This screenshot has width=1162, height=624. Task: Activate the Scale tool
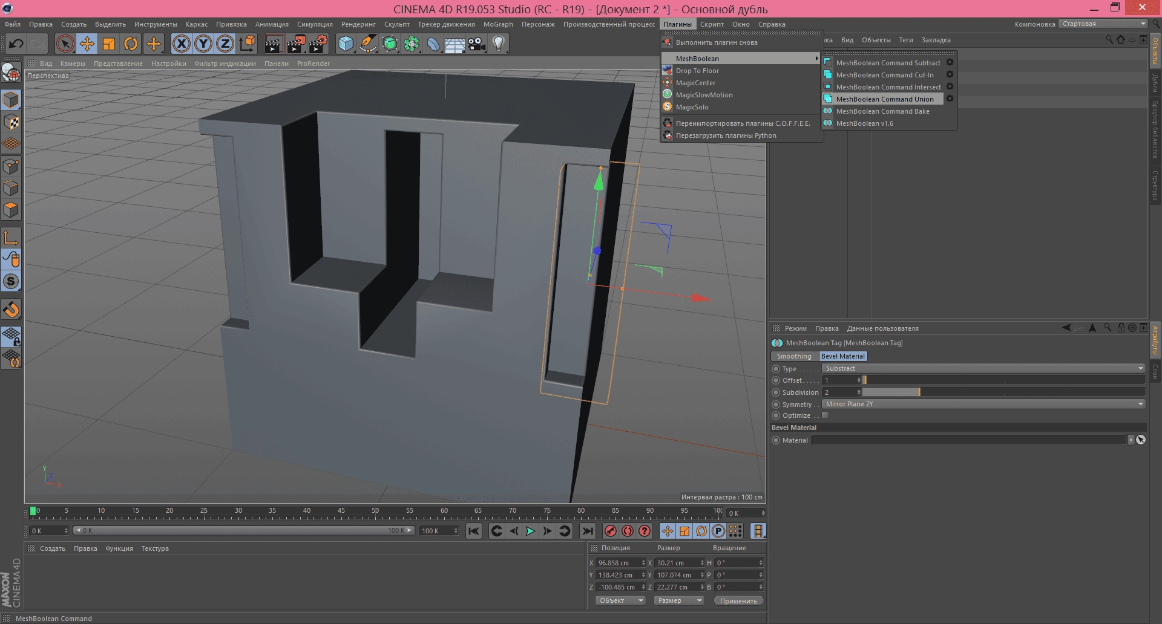click(x=109, y=44)
